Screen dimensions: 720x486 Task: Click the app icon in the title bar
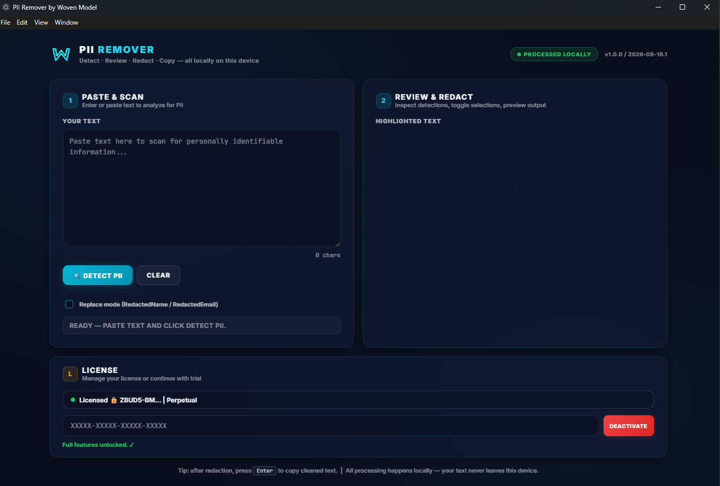tap(6, 8)
